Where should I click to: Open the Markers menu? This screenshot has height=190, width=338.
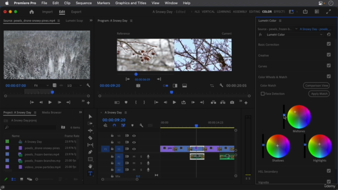[104, 3]
